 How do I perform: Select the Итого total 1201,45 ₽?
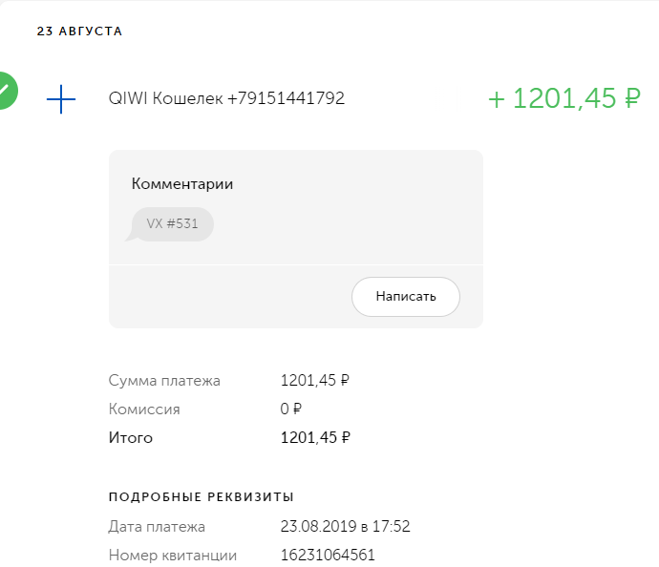click(314, 438)
